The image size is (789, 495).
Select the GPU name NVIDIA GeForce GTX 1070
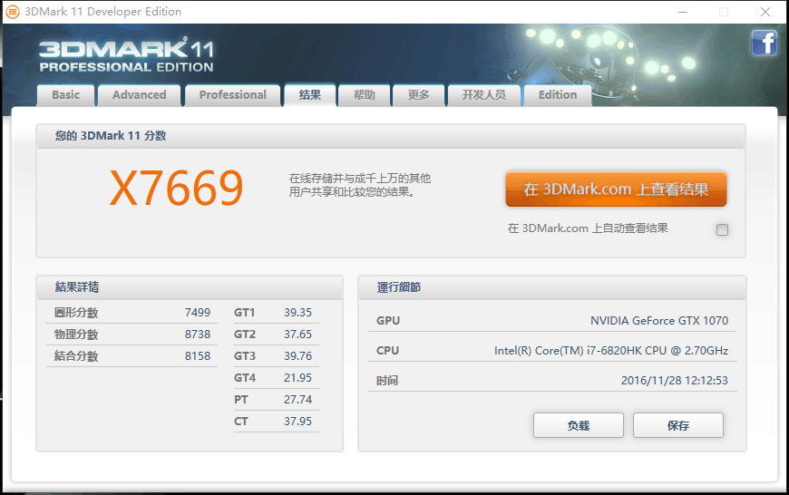[x=659, y=320]
